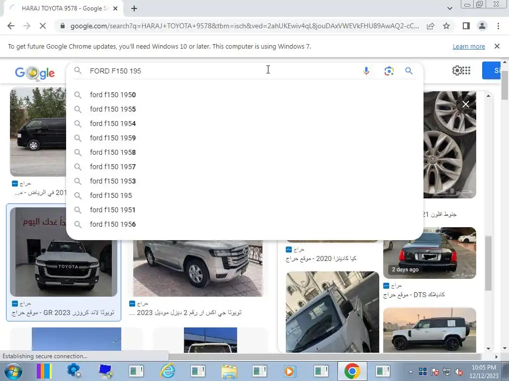This screenshot has width=509, height=381.
Task: Open the Google apps grid
Action: click(x=466, y=70)
